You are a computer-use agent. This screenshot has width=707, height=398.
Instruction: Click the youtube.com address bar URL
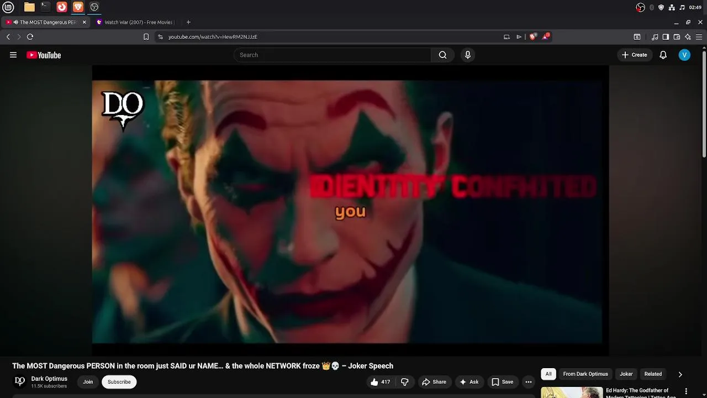(213, 37)
